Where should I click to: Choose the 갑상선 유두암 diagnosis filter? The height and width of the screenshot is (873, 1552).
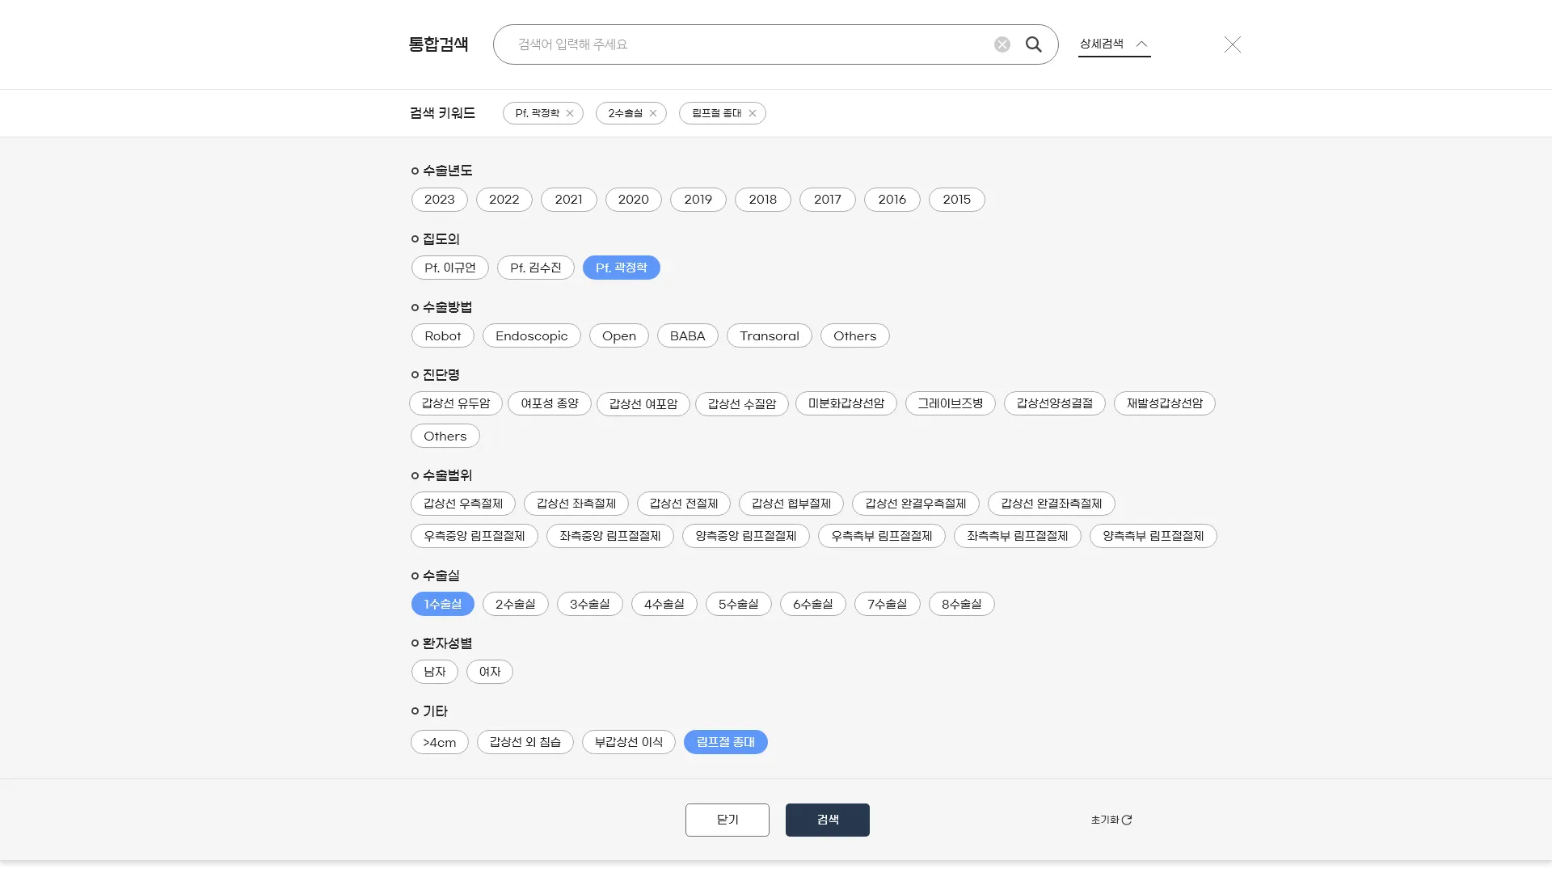[456, 403]
